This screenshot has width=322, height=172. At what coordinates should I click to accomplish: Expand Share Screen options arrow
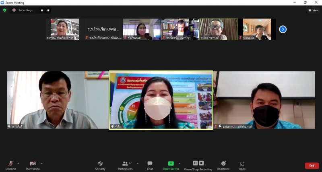tap(180, 164)
